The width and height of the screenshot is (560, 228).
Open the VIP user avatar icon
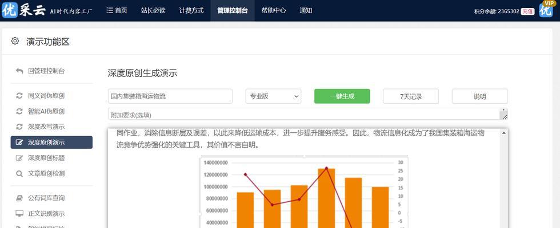[546, 9]
